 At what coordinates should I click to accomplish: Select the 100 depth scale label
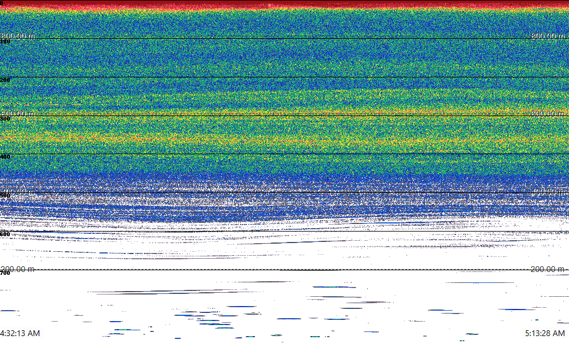[5, 42]
